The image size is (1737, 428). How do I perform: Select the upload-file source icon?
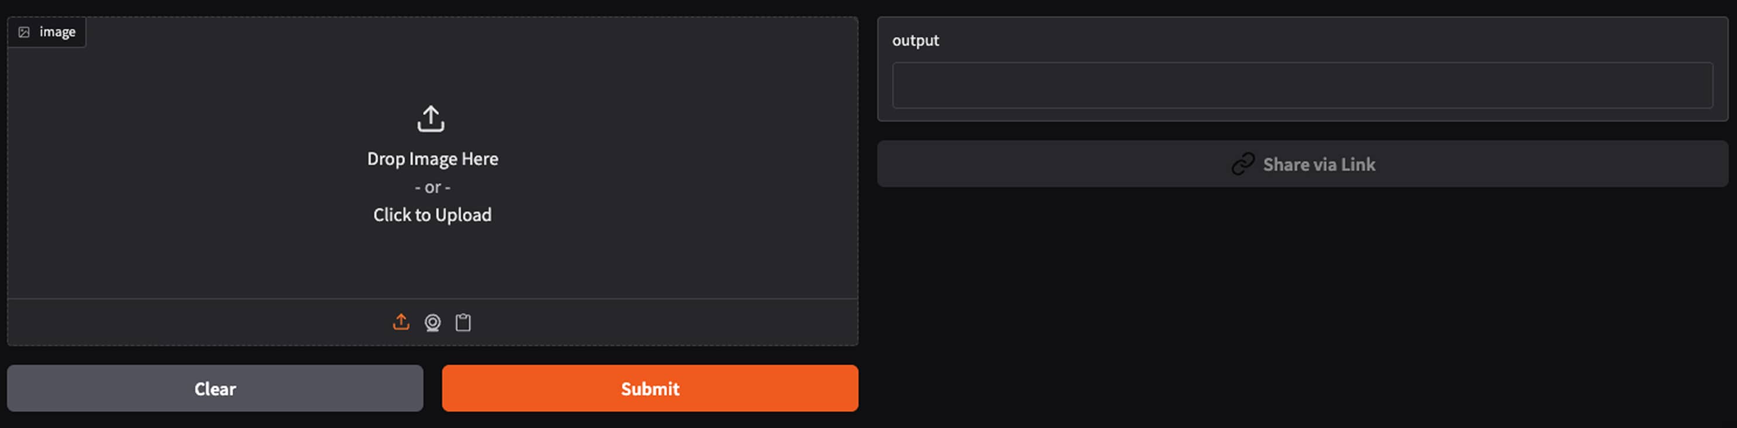(401, 322)
